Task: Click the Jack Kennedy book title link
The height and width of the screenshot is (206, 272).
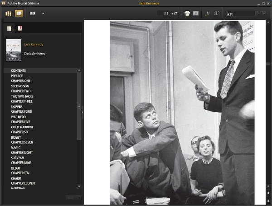Action: [34, 45]
